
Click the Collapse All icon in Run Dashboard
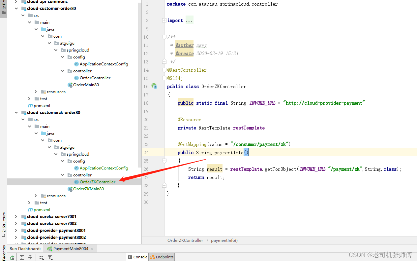coord(30,257)
